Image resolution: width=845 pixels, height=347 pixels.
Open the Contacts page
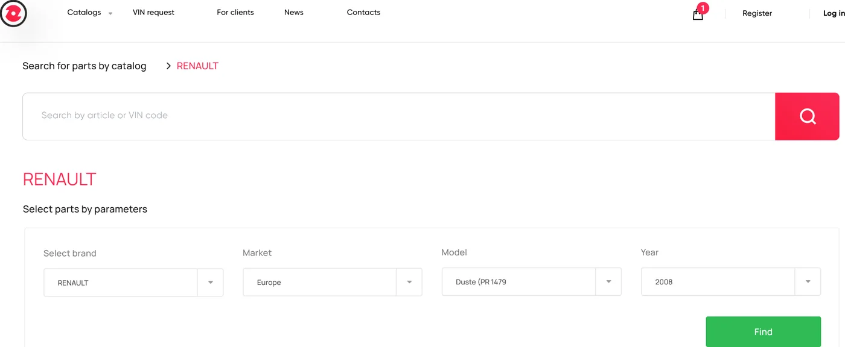click(x=363, y=13)
